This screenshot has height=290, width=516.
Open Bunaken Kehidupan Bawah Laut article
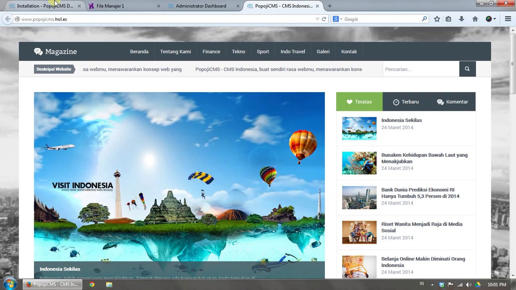tap(424, 158)
